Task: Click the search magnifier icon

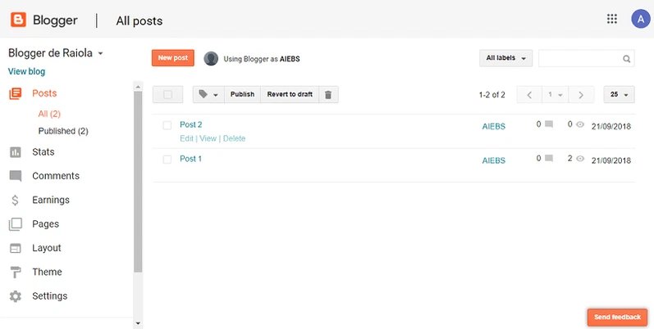Action: [x=626, y=59]
